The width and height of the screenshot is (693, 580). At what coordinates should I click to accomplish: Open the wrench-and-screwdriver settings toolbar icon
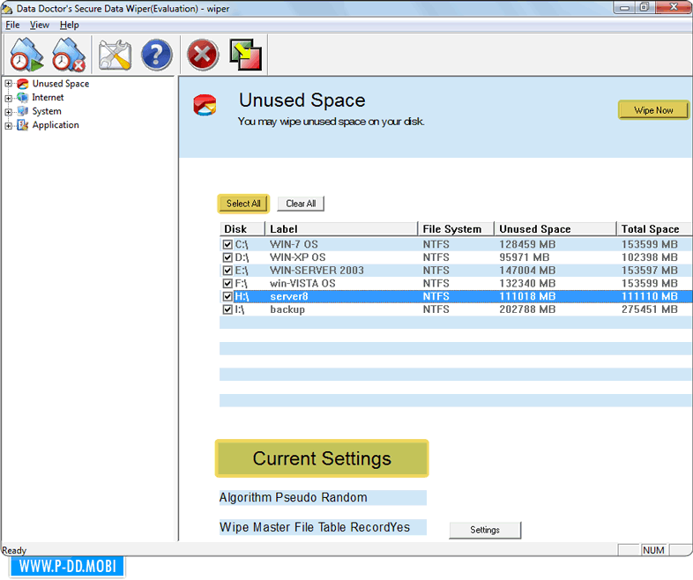pyautogui.click(x=115, y=56)
